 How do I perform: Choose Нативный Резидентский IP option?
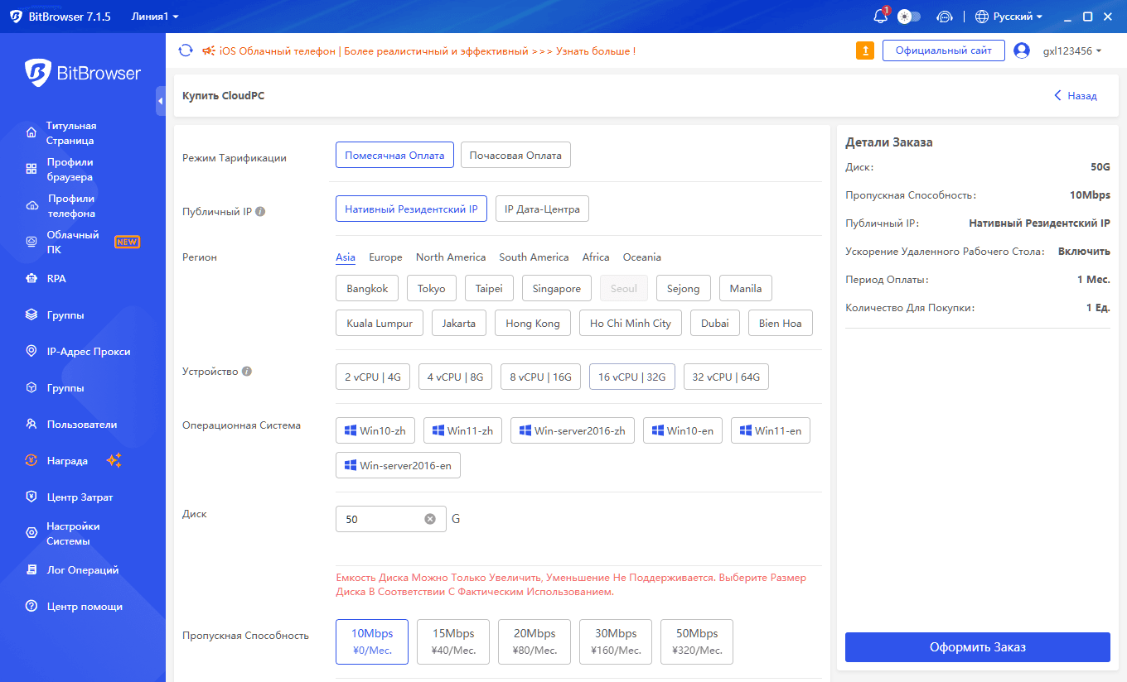point(411,209)
